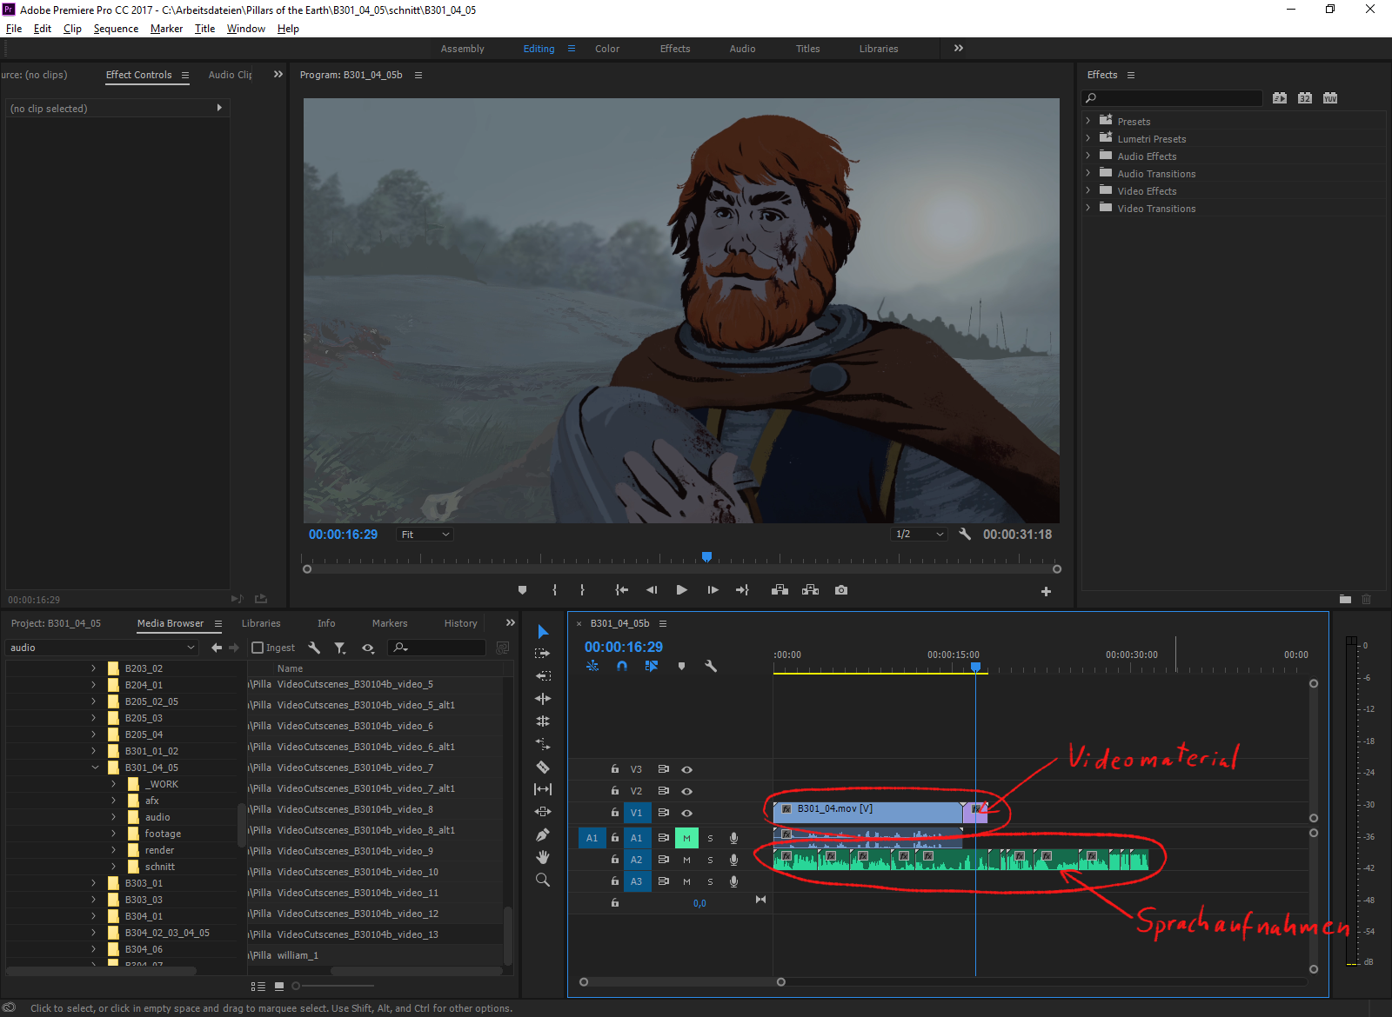Open the Program Monitor wrench settings
This screenshot has width=1392, height=1017.
pos(964,535)
